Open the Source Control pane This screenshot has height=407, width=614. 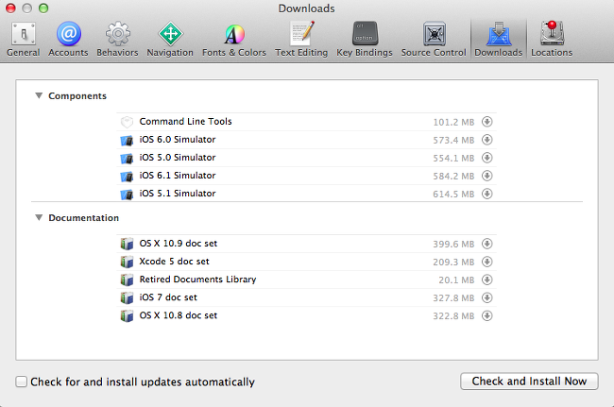434,40
